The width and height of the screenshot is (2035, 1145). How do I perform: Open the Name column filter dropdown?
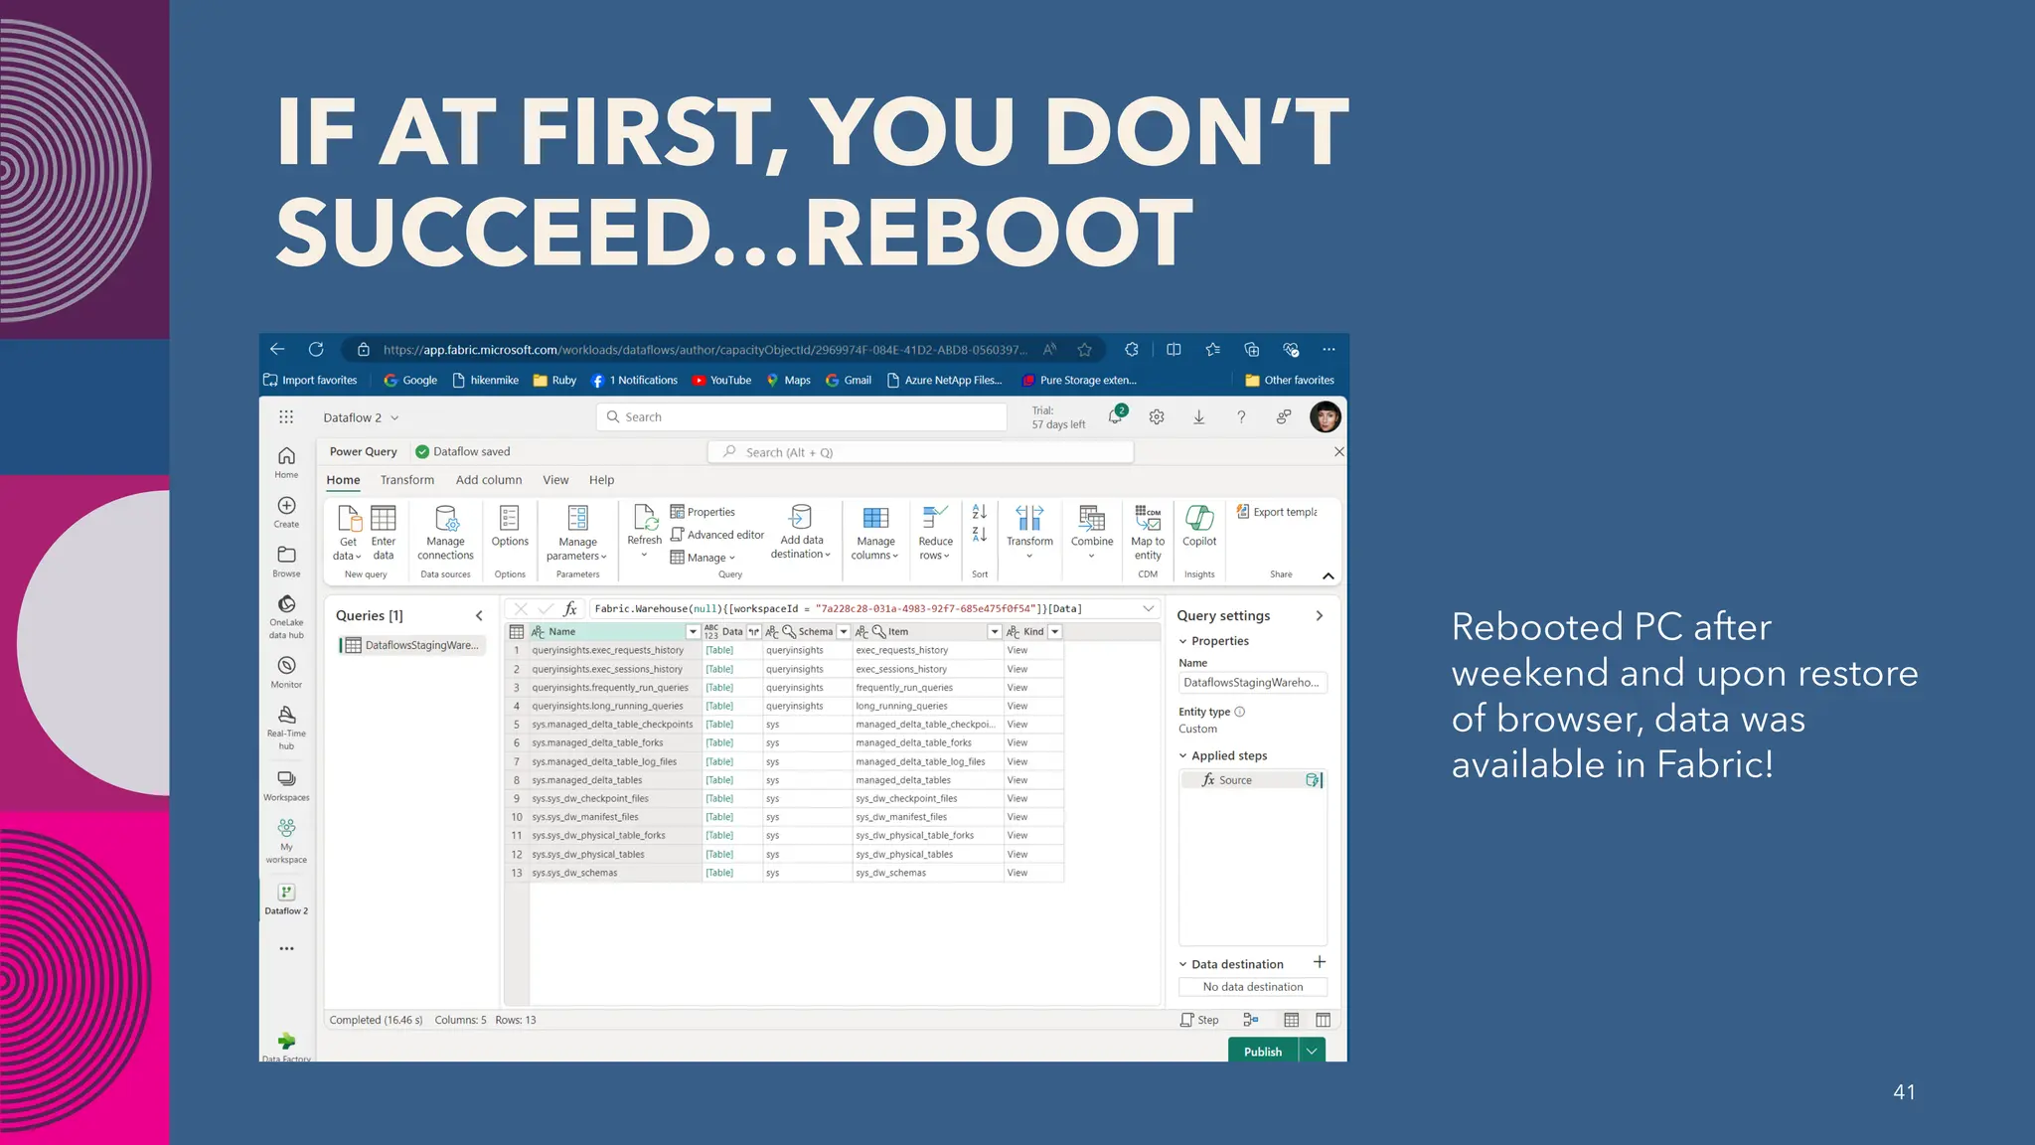point(693,632)
